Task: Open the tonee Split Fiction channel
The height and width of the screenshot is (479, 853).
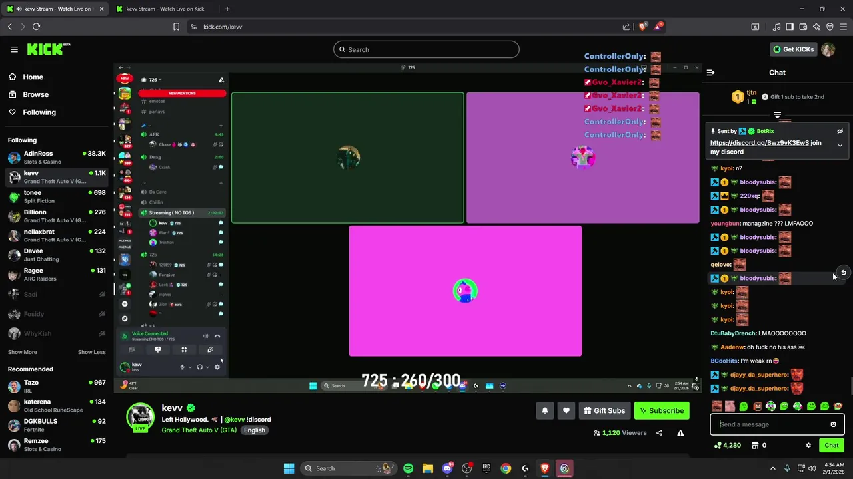Action: pos(57,197)
